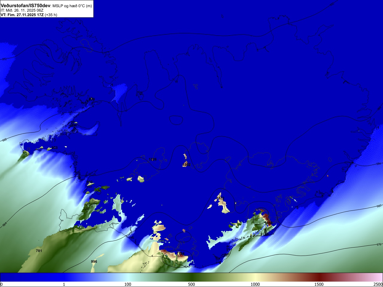Click the 992 isobar label
This screenshot has height=287, width=383.
[x=4, y=59]
